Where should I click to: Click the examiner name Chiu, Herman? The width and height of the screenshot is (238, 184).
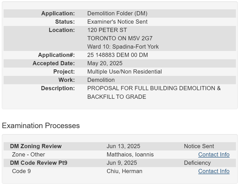[124, 171]
